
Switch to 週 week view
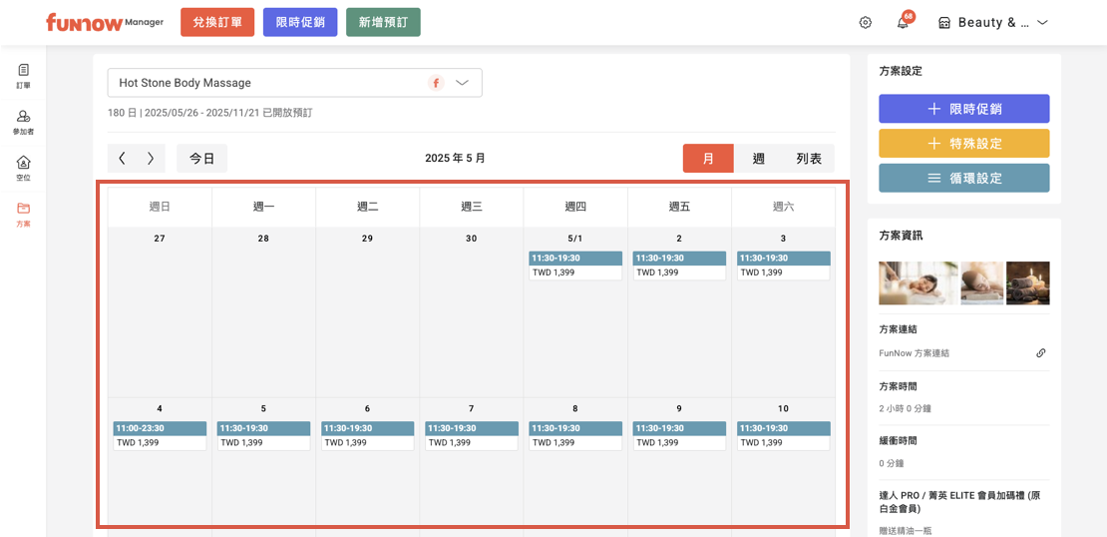[758, 159]
